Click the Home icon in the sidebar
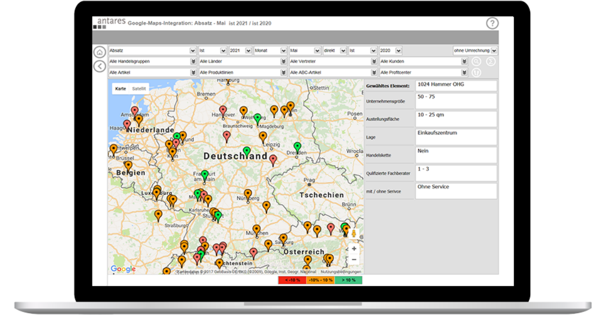The height and width of the screenshot is (315, 603). [99, 52]
